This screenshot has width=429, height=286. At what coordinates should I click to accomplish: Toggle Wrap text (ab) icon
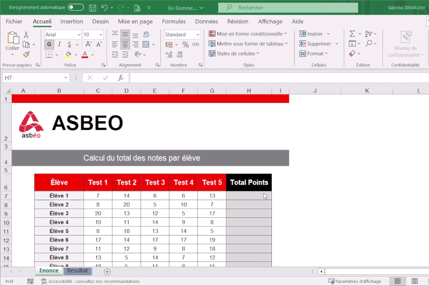pyautogui.click(x=146, y=34)
